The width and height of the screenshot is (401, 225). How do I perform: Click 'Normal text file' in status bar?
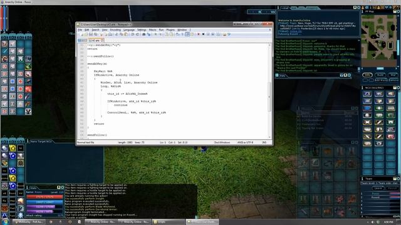pyautogui.click(x=85, y=142)
